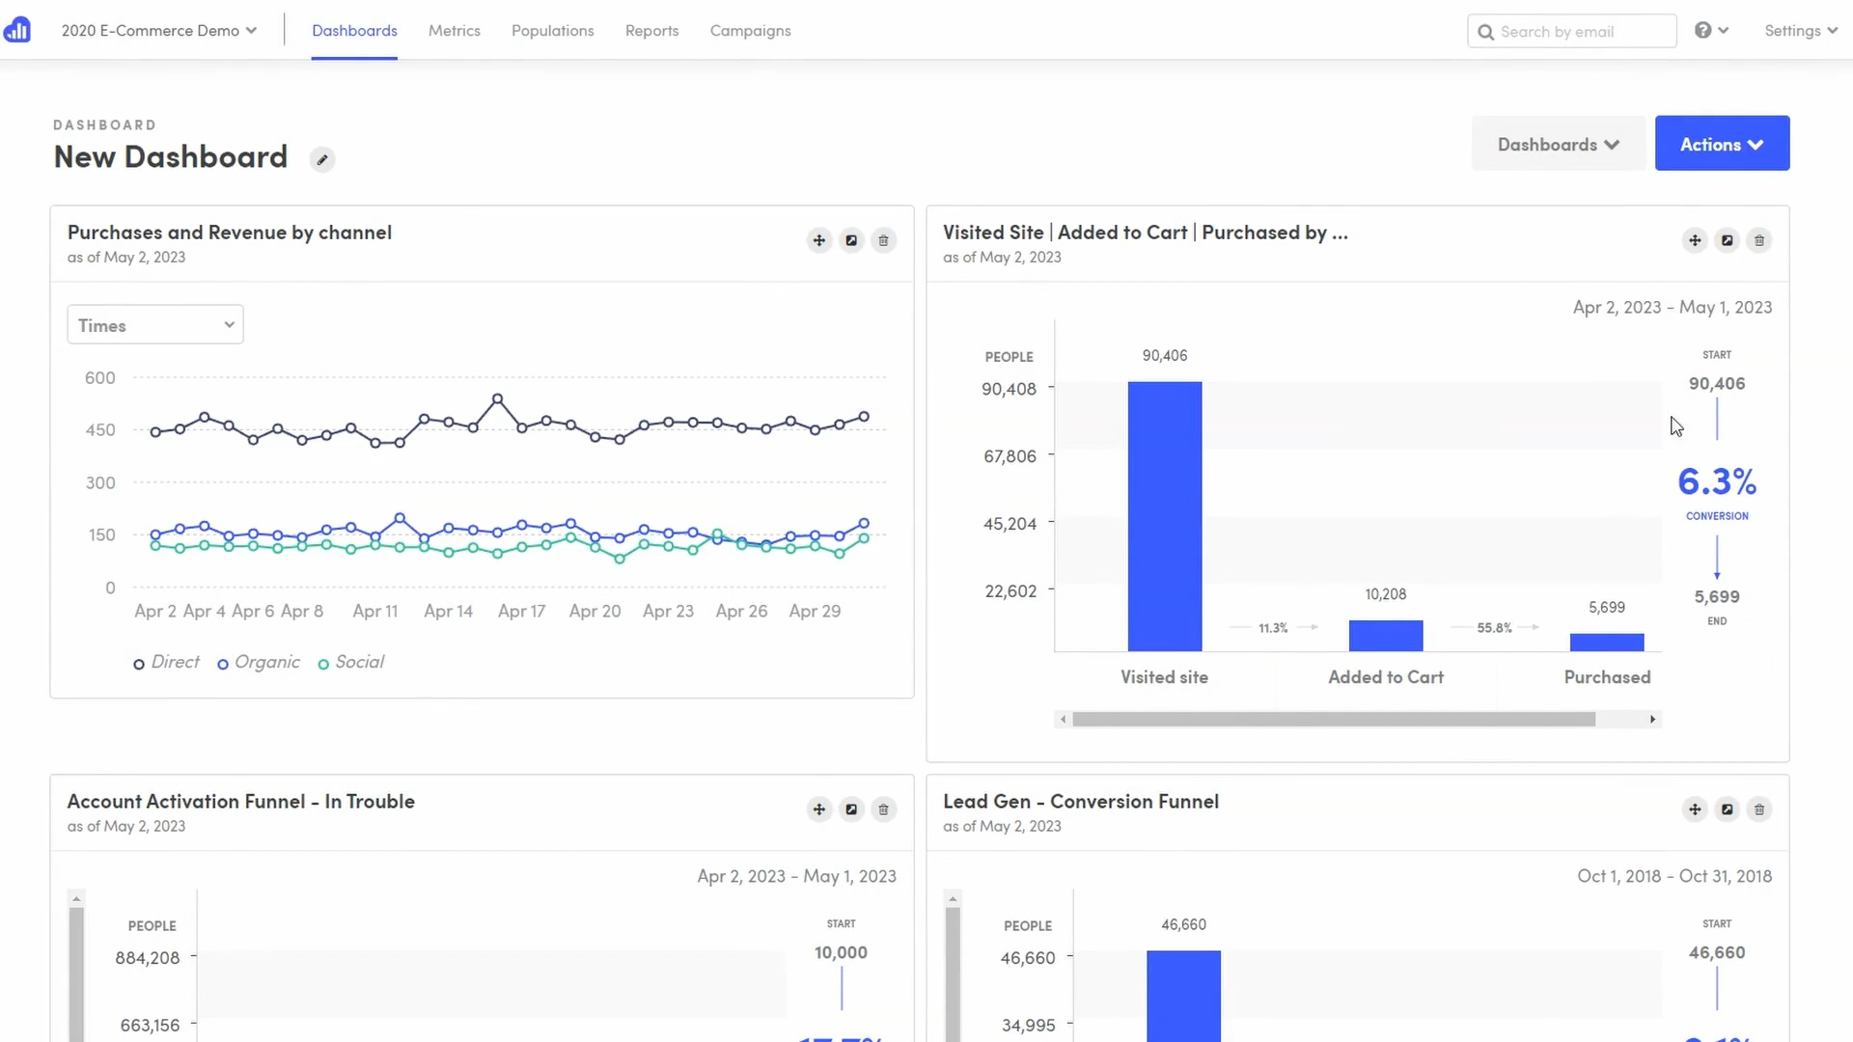The width and height of the screenshot is (1853, 1042).
Task: Open the Times dropdown on Purchases chart
Action: click(x=154, y=324)
